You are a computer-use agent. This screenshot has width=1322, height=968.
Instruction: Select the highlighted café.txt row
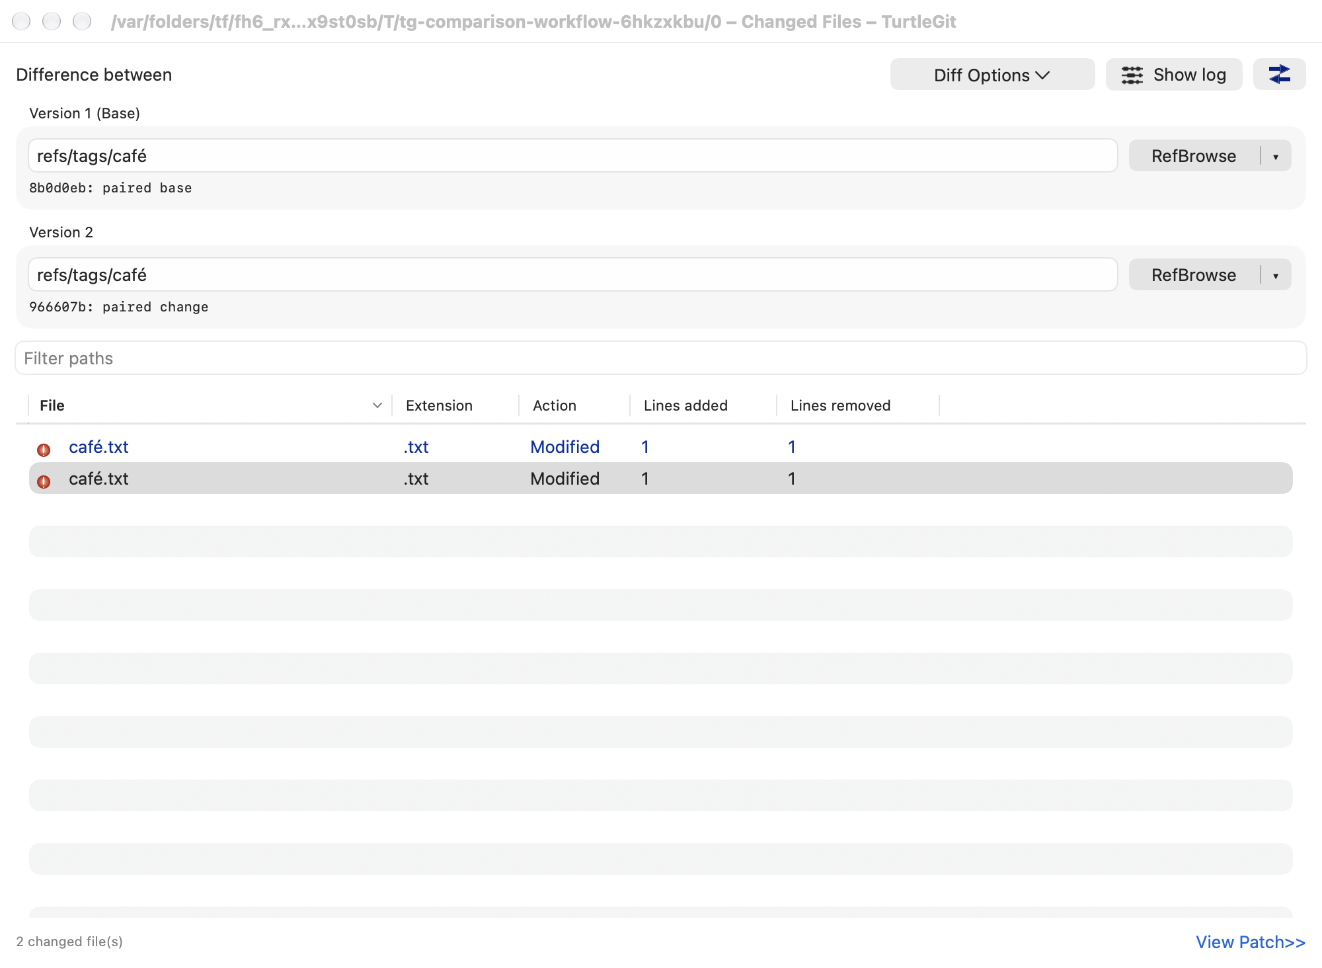tap(661, 478)
